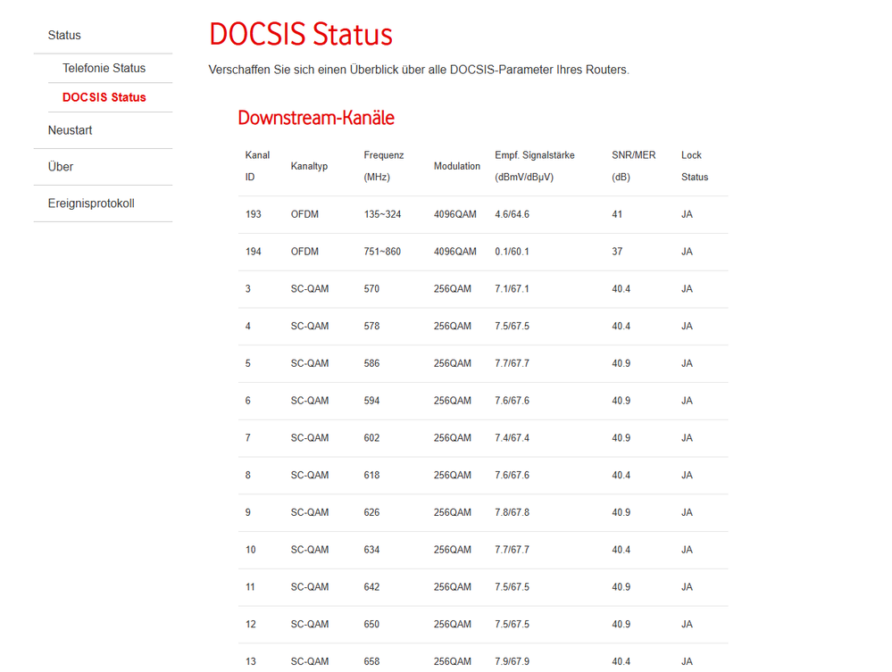The image size is (892, 672).
Task: Open the Neustart menu entry
Action: click(70, 130)
